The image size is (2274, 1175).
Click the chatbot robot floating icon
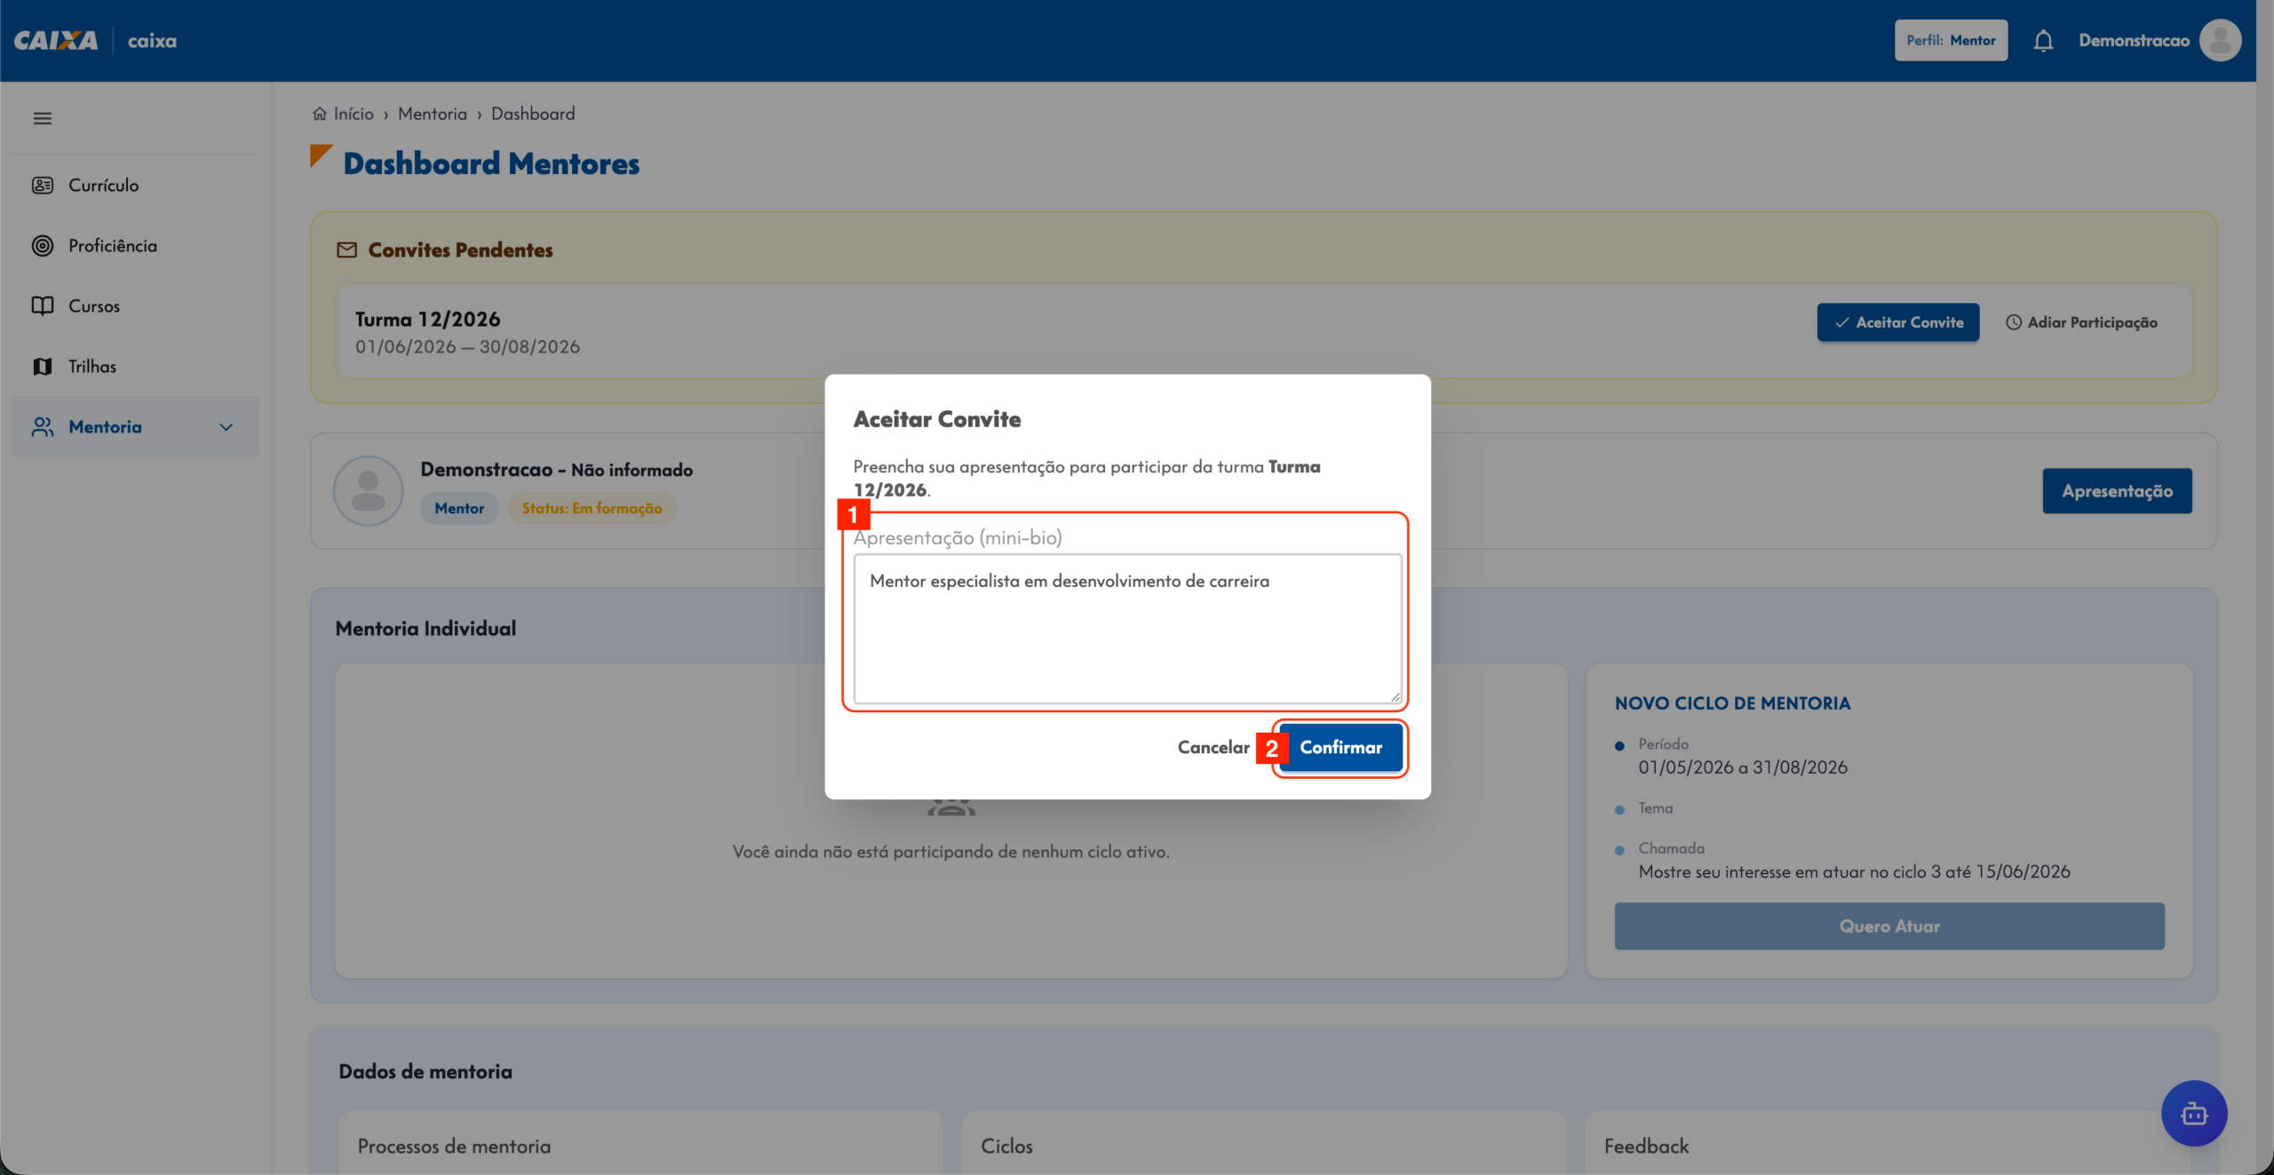pyautogui.click(x=2194, y=1113)
